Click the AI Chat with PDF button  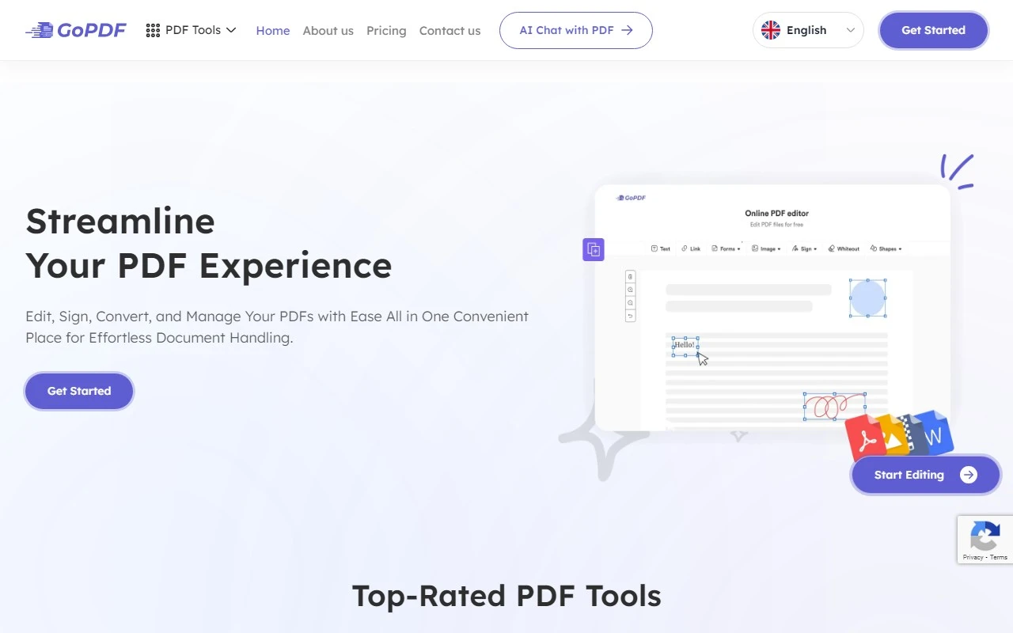(x=576, y=30)
